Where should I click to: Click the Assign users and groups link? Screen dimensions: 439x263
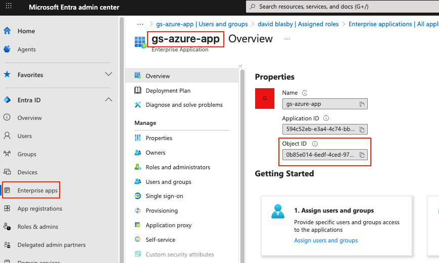pyautogui.click(x=326, y=240)
